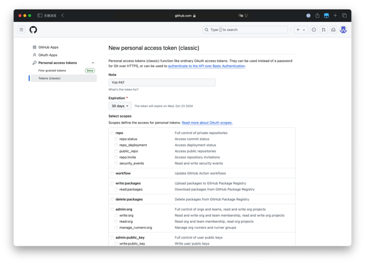This screenshot has width=365, height=264.
Task: Open the Read more about OAuth scopes link
Action: (x=207, y=123)
